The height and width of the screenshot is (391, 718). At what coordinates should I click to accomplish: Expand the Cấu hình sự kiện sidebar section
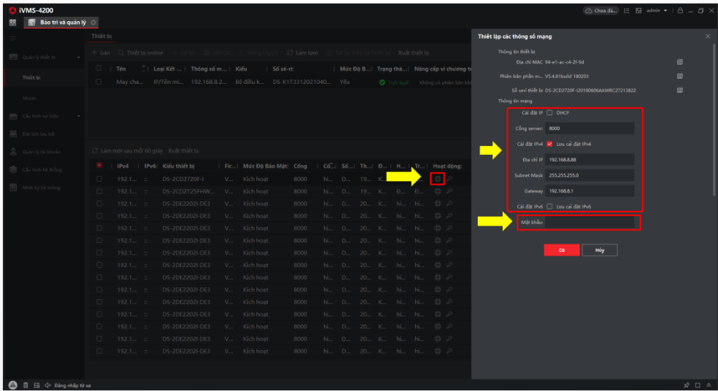[x=78, y=116]
